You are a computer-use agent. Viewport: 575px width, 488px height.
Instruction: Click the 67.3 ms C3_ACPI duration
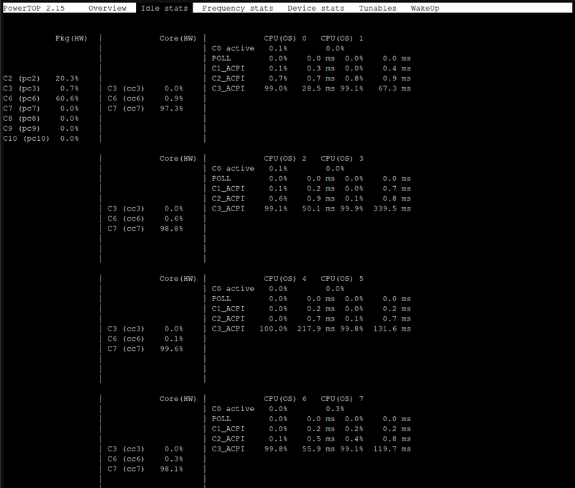(x=394, y=88)
